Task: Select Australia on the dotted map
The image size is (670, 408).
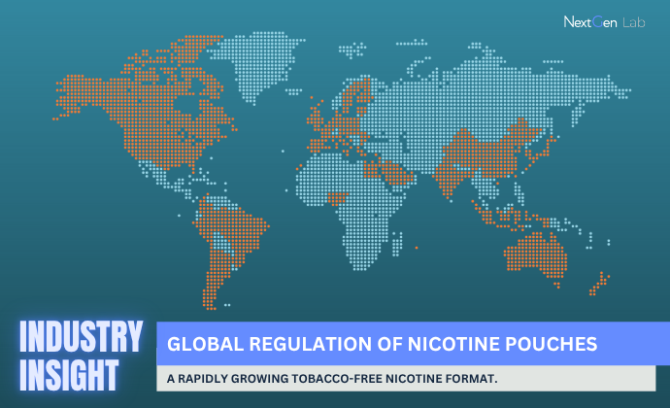Action: (x=532, y=251)
